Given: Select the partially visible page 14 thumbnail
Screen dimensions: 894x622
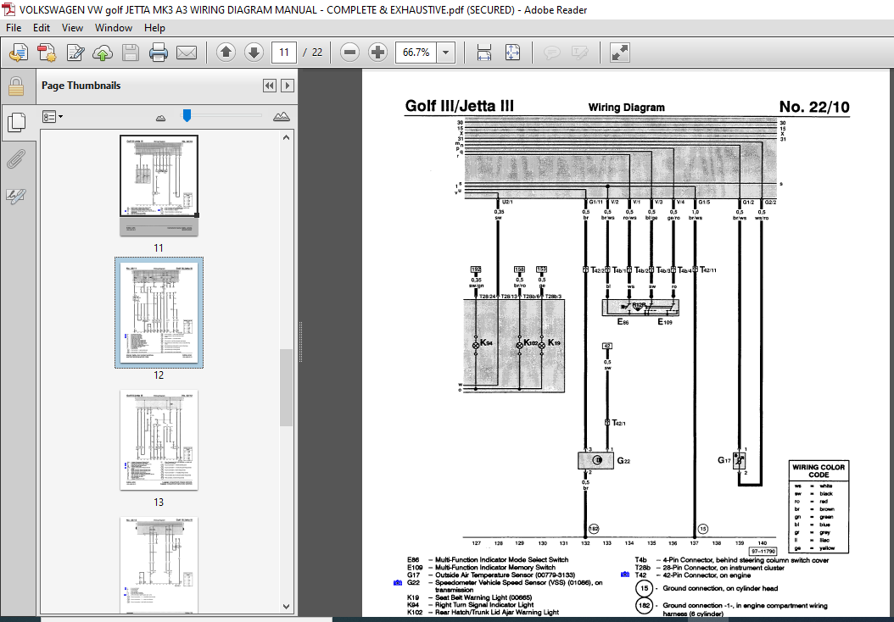Looking at the screenshot, I should click(159, 565).
